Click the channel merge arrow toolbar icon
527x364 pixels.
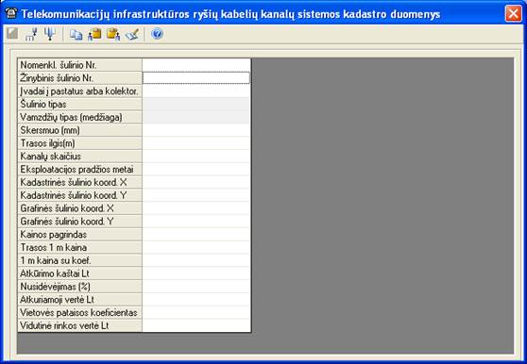[31, 34]
